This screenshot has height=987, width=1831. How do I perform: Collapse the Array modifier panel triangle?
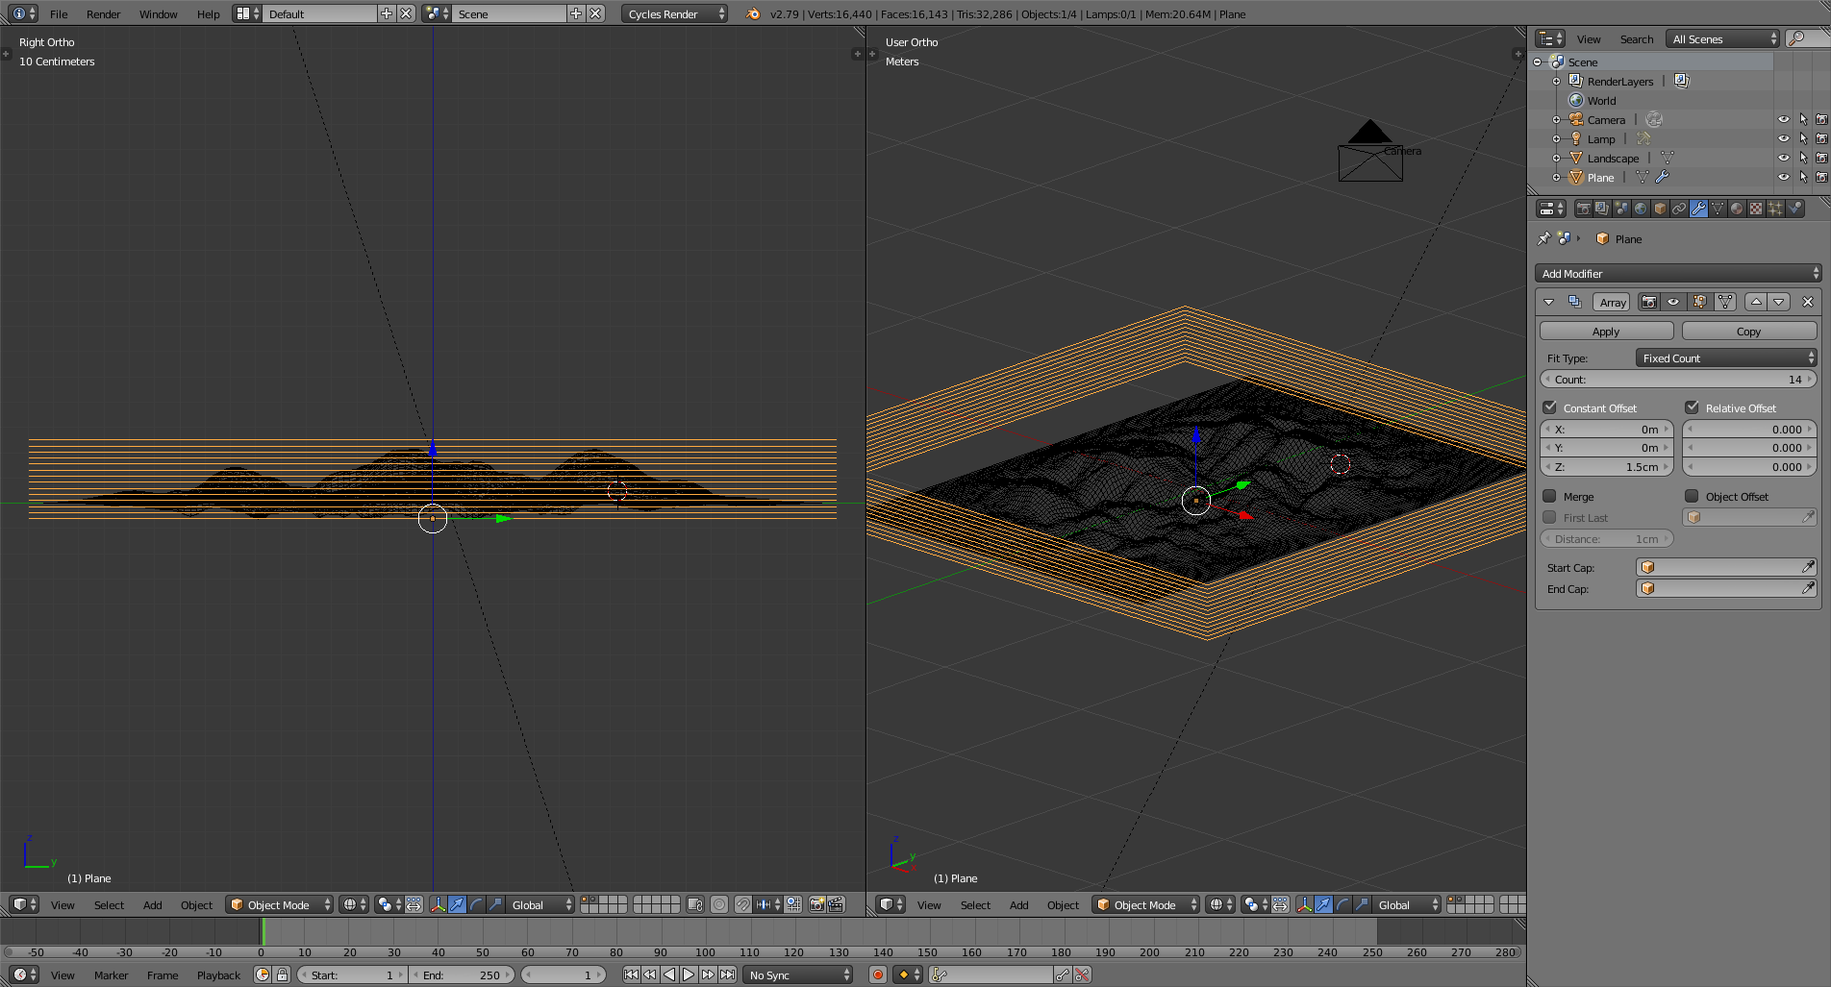tap(1548, 302)
